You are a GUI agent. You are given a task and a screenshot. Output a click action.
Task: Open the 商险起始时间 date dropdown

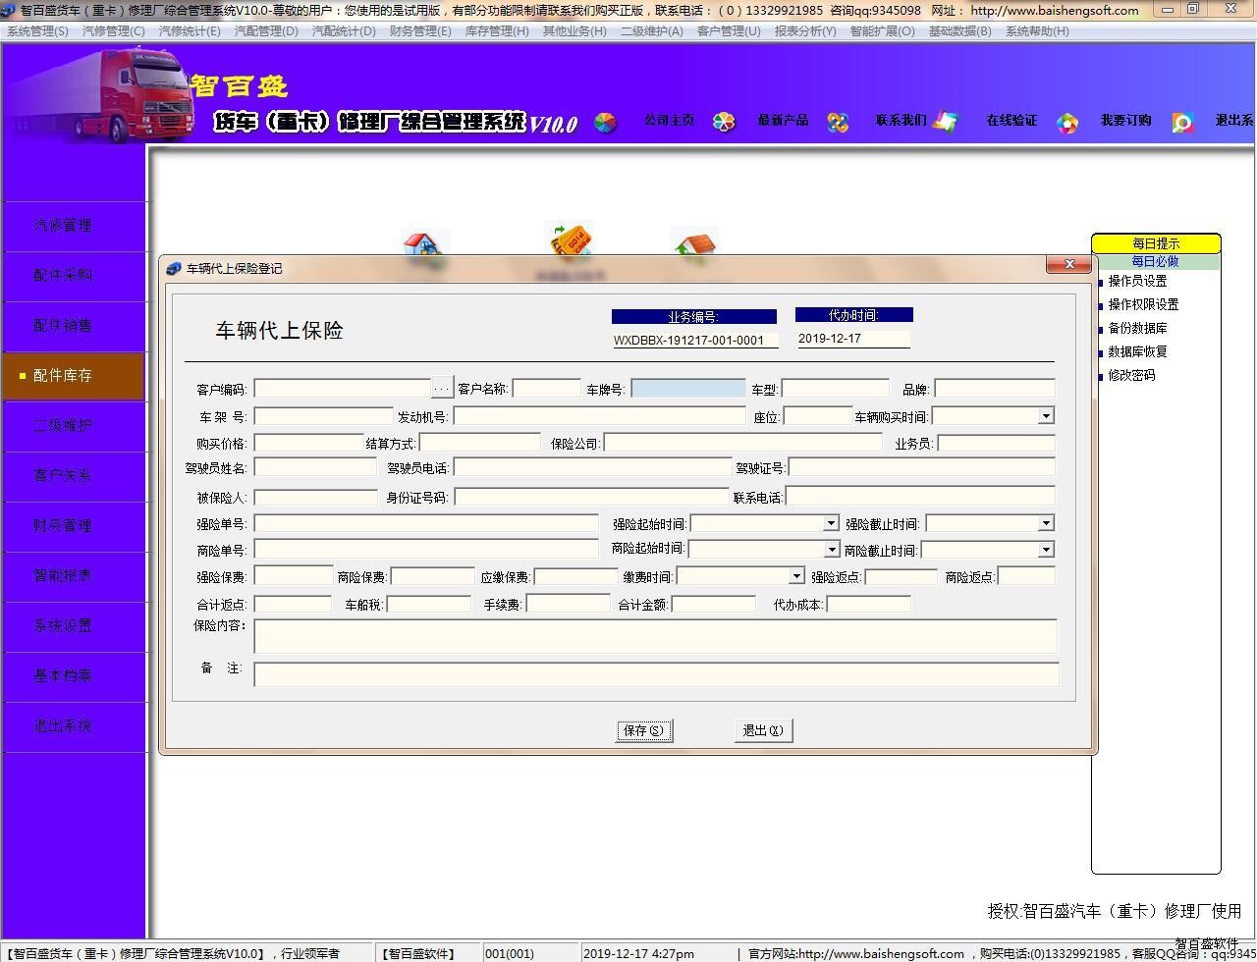click(832, 550)
